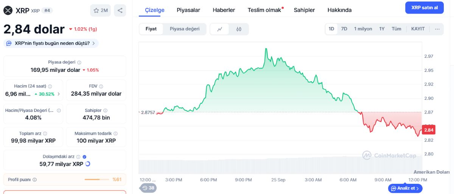
Task: Click the Analiz et button
Action: (406, 188)
